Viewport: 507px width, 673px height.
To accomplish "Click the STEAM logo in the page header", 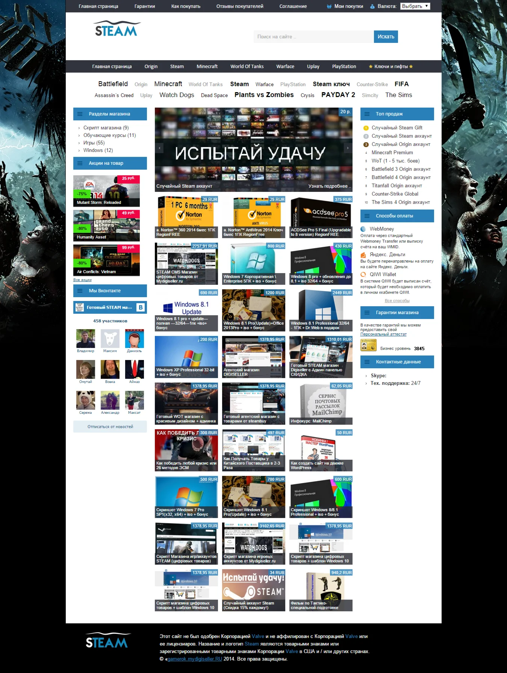I will pos(117,29).
